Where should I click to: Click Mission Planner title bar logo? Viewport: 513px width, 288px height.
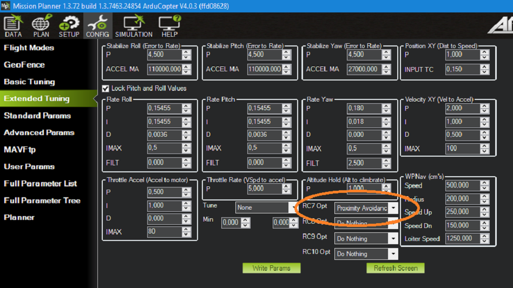click(x=6, y=6)
